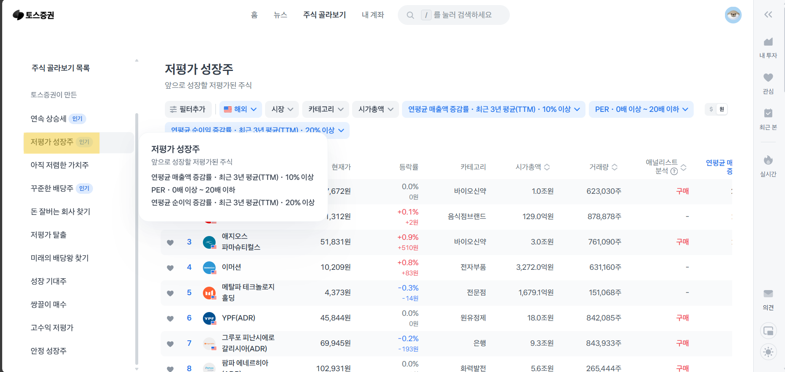Toggle the light/dark theme sun icon
The width and height of the screenshot is (785, 372).
click(769, 352)
